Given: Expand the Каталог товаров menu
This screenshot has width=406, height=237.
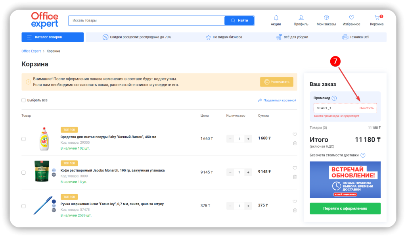Looking at the screenshot, I should pos(52,37).
